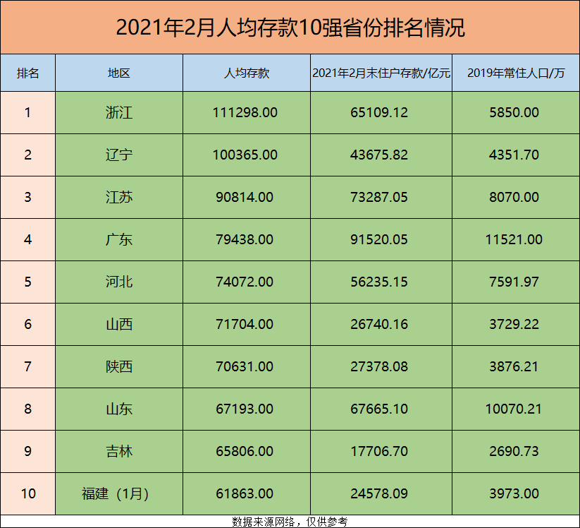Image resolution: width=580 pixels, height=528 pixels.
Task: Click rank cell '6' beside 山西
Action: pyautogui.click(x=27, y=325)
